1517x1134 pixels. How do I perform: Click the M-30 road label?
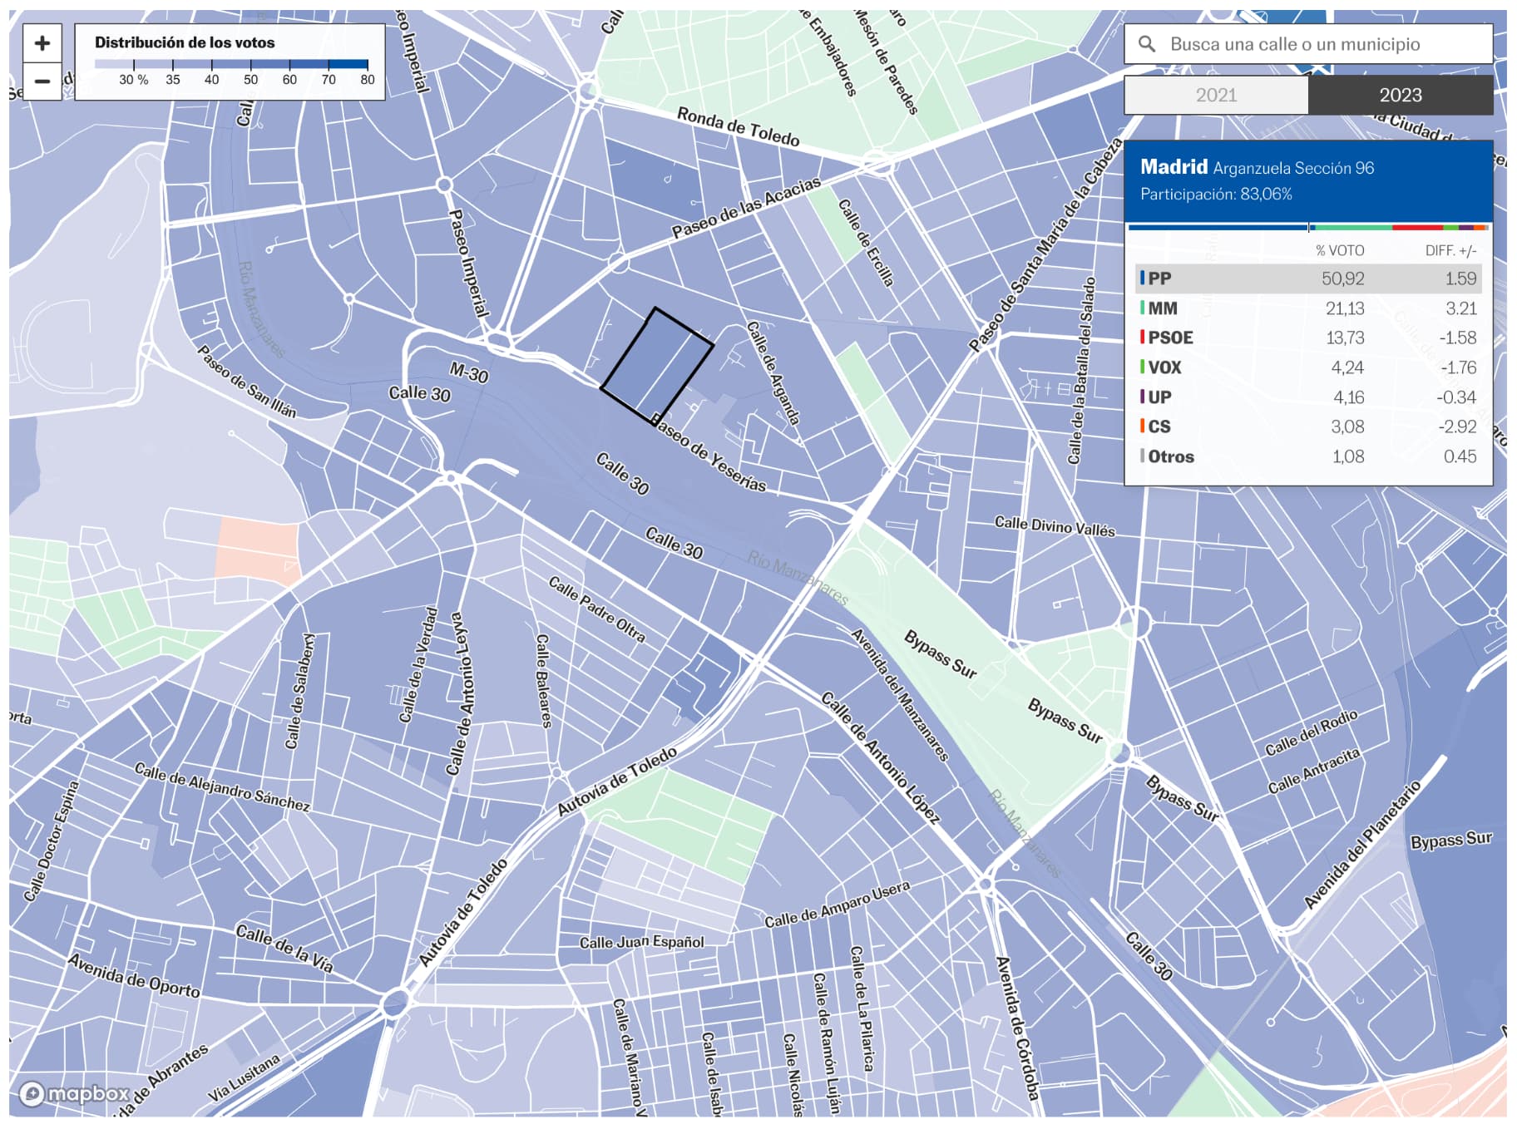click(x=469, y=372)
